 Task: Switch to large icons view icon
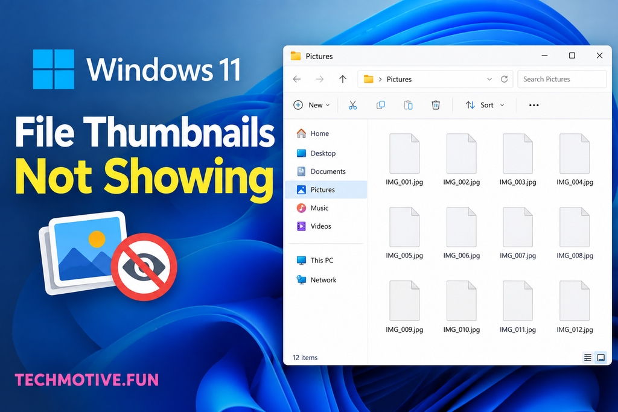pos(601,358)
